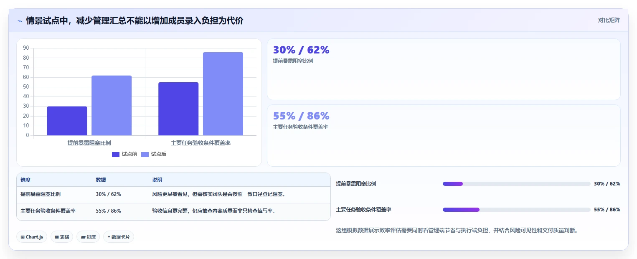Screen dimensions: 637x259
Task: Click the 30% / 62% stat card value
Action: pos(301,50)
